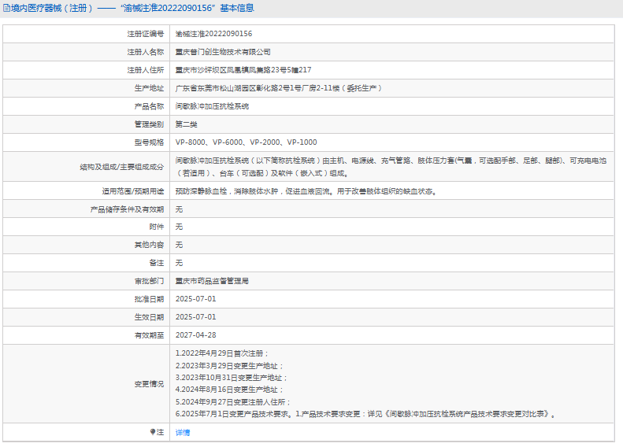Select the 无 value in 其他内容 row
The image size is (623, 447).
(x=179, y=245)
